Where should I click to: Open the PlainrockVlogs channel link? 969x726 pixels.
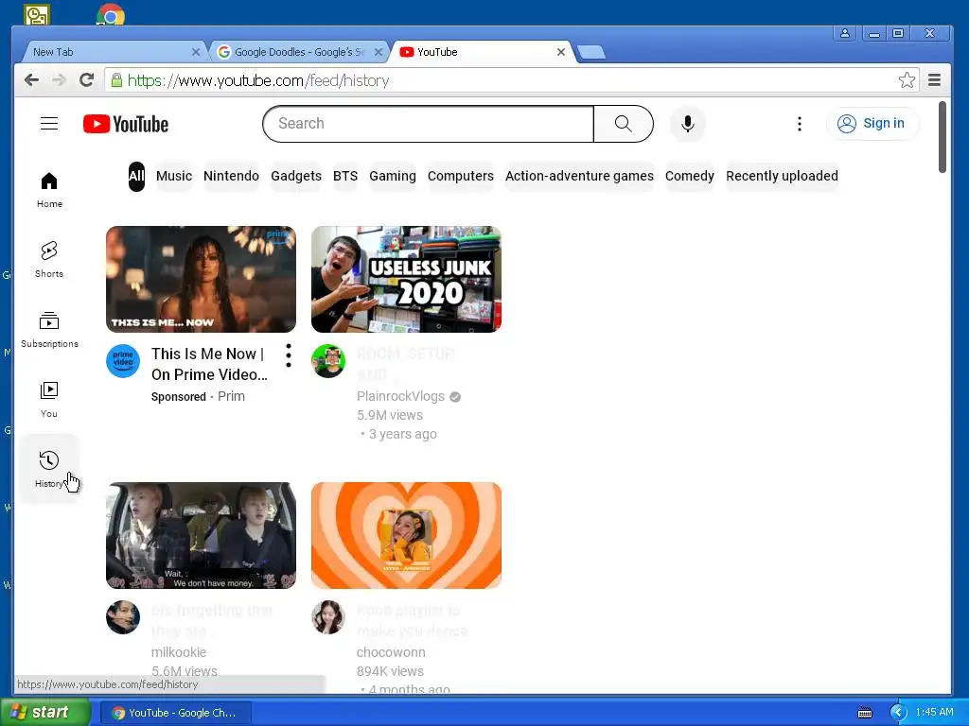coord(400,396)
